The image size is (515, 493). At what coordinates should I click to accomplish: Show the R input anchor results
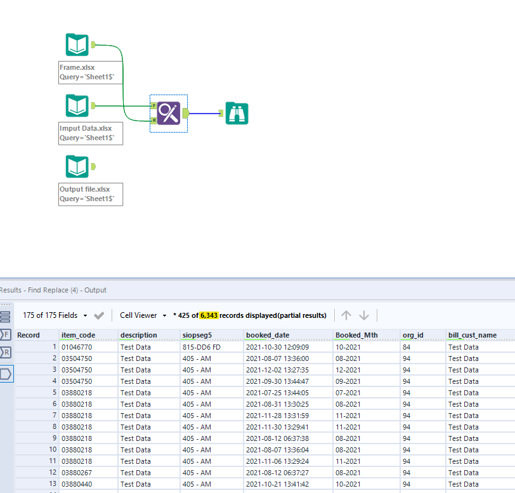click(x=6, y=353)
